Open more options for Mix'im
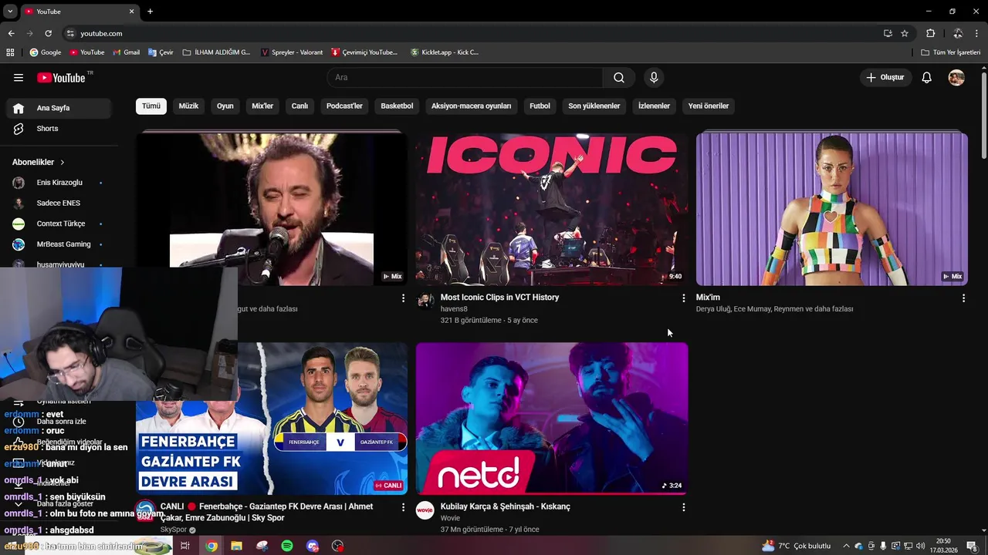The width and height of the screenshot is (988, 555). [963, 298]
